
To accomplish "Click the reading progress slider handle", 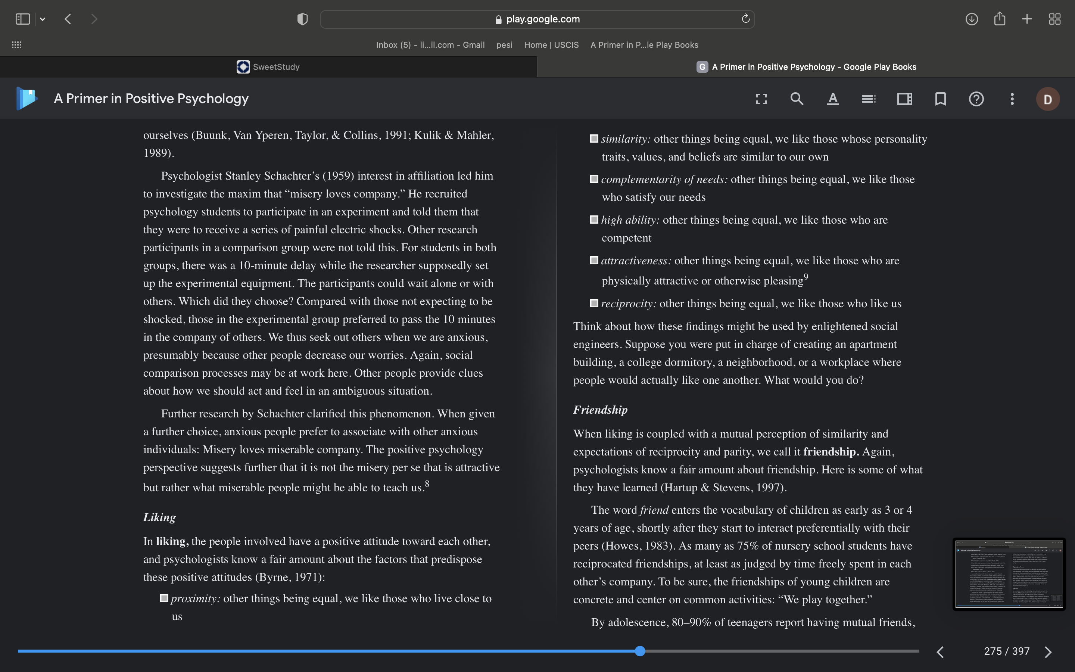I will 640,651.
